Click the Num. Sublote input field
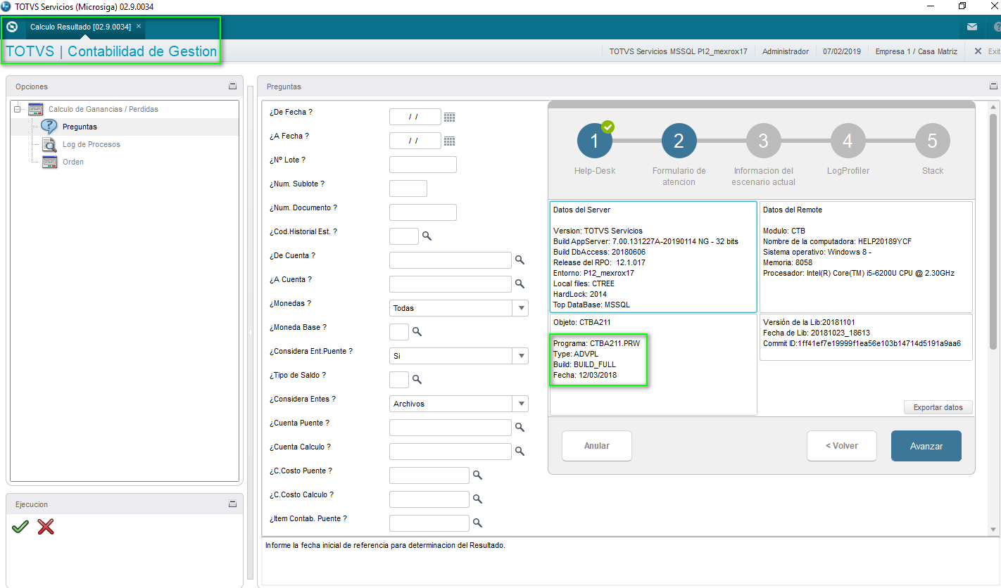1001x588 pixels. (x=408, y=188)
